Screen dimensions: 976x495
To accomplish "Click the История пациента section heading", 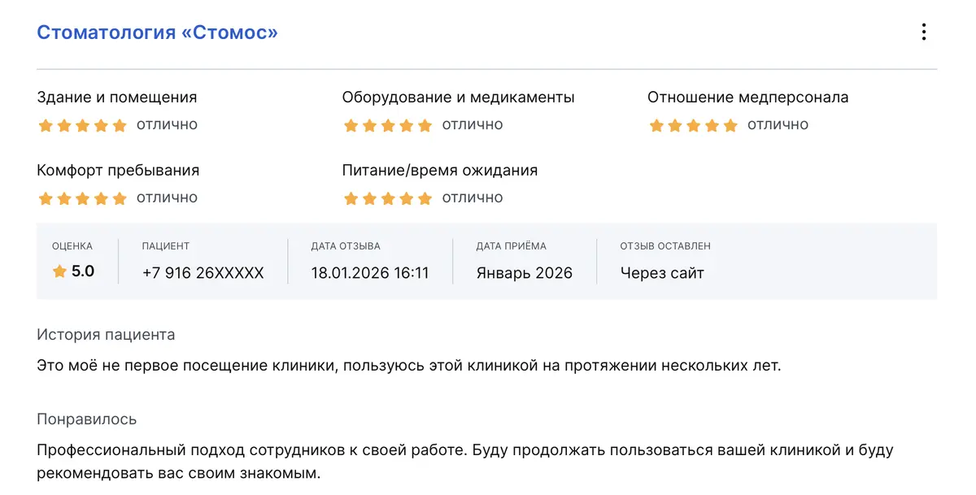I will tap(106, 335).
